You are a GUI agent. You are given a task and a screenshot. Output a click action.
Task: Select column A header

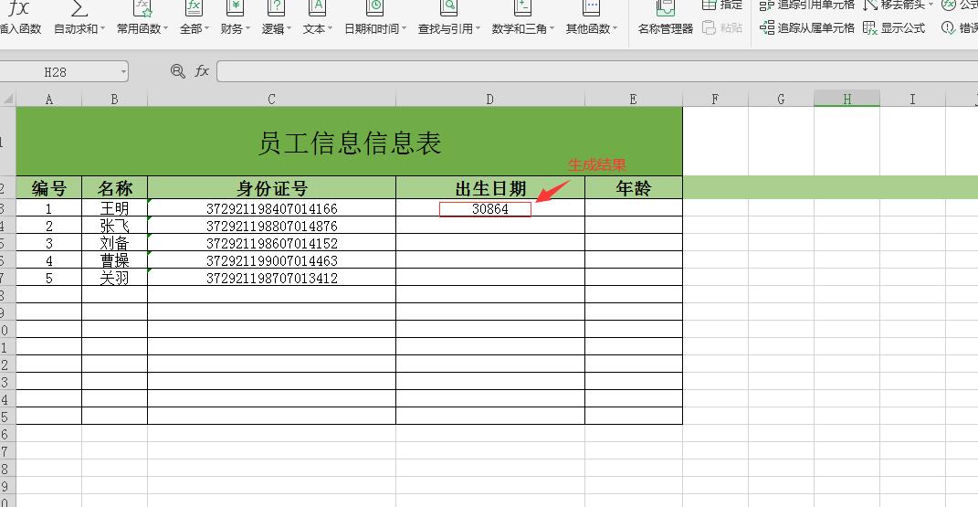point(48,99)
